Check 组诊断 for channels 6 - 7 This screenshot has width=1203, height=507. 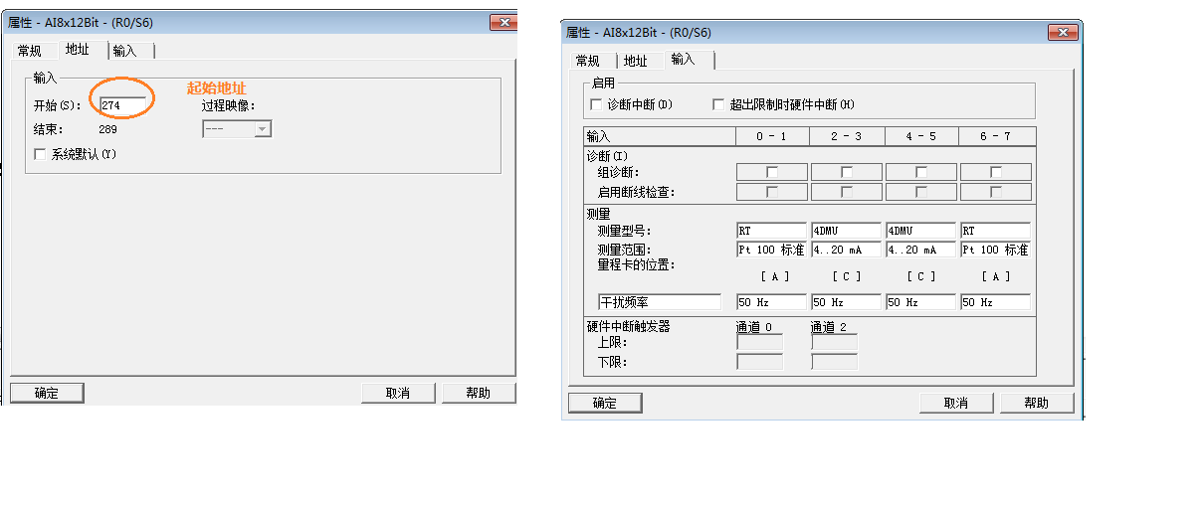point(995,172)
